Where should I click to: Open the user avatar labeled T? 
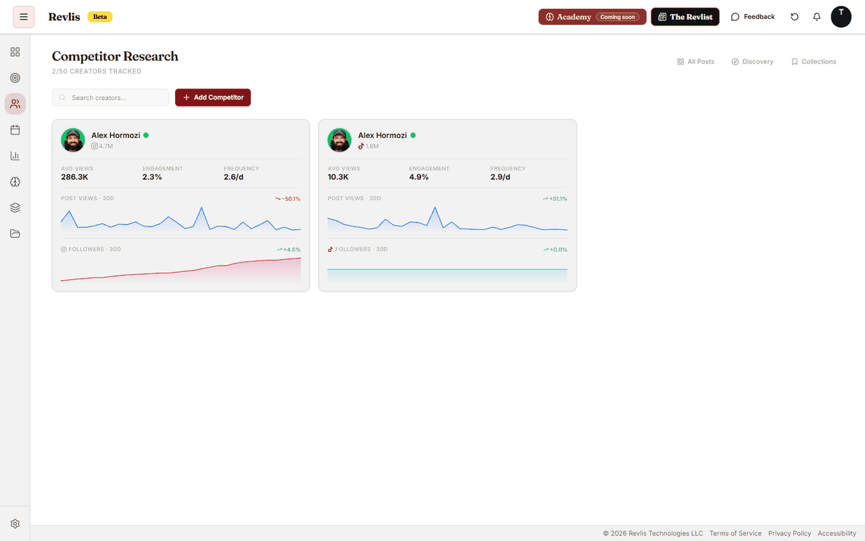pyautogui.click(x=841, y=17)
